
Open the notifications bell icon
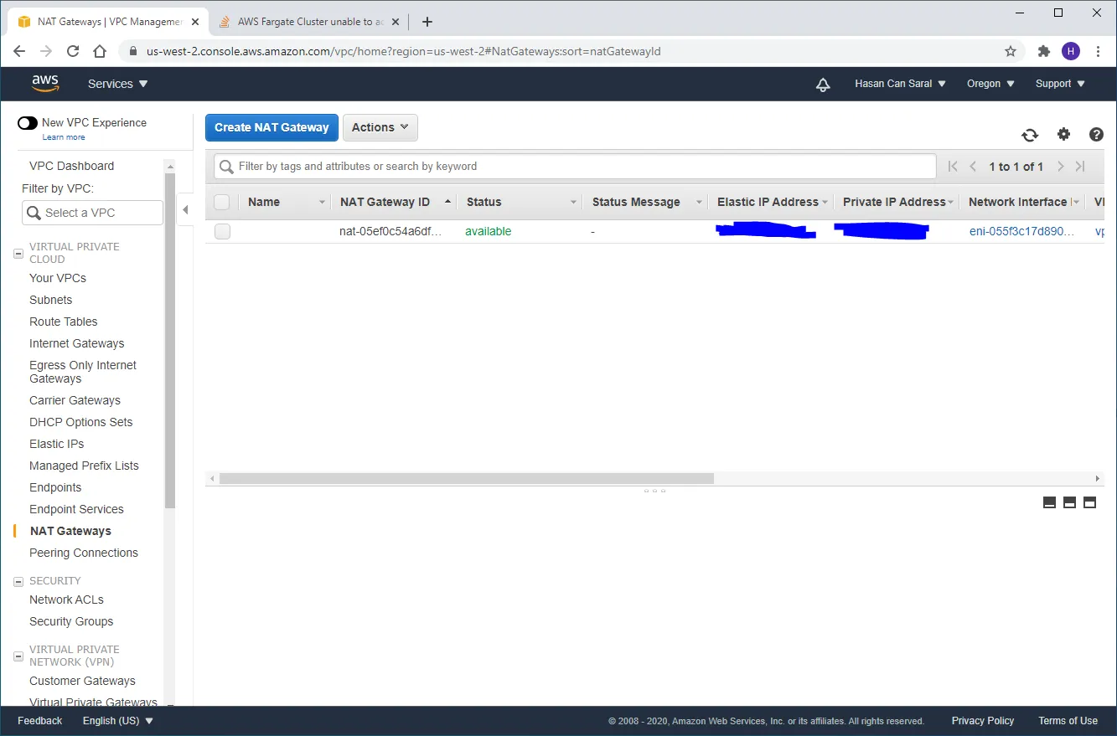click(x=823, y=84)
